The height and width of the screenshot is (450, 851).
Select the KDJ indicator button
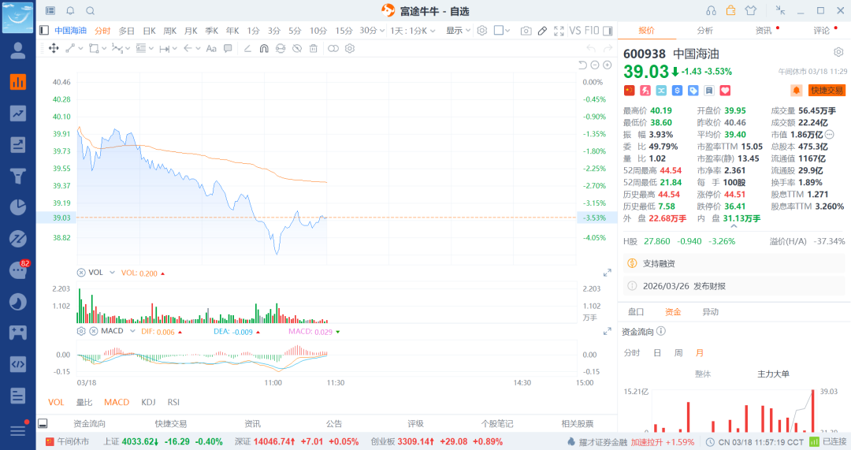click(148, 402)
